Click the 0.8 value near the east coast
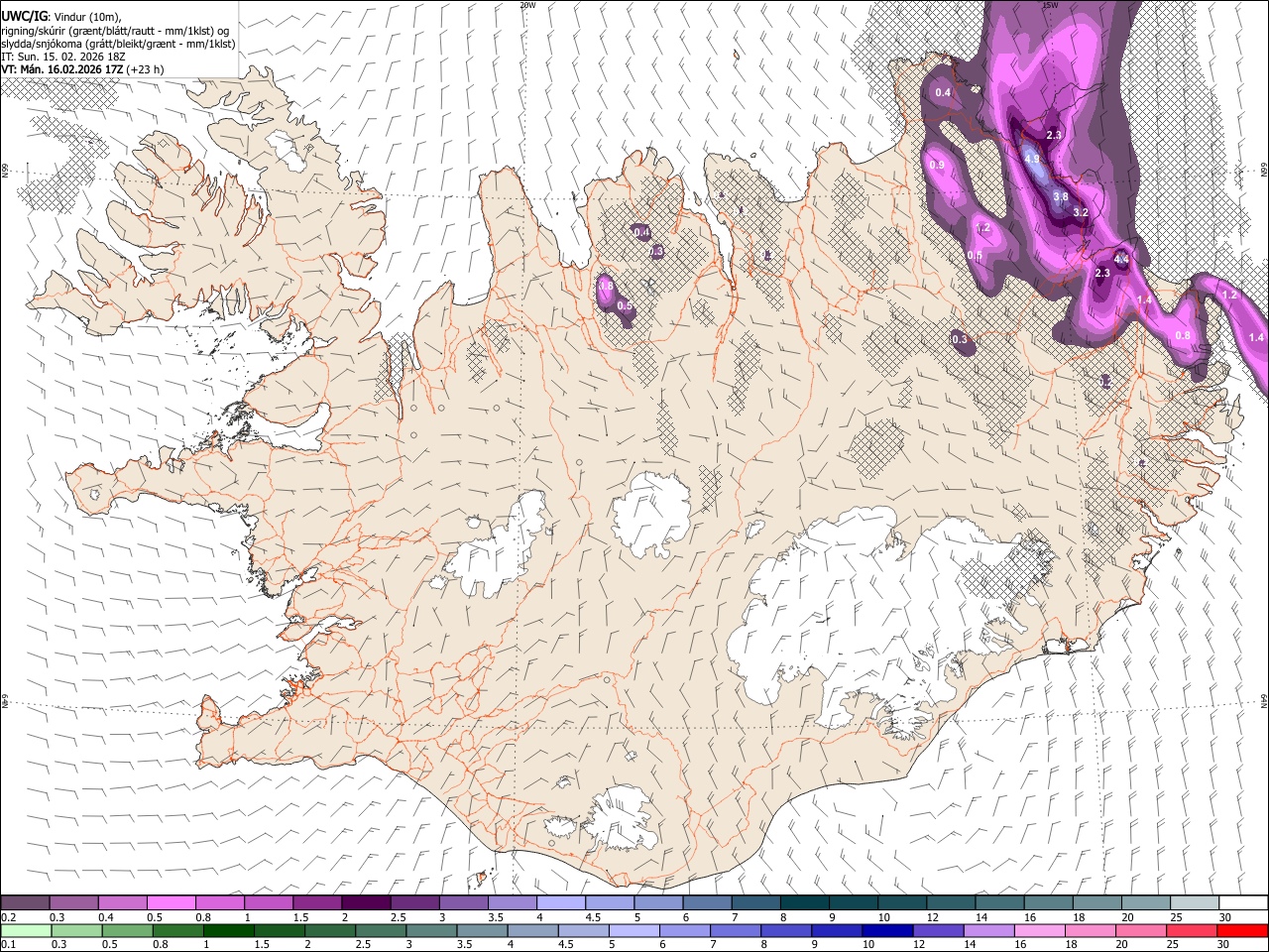This screenshot has height=952, width=1269. click(x=1183, y=336)
